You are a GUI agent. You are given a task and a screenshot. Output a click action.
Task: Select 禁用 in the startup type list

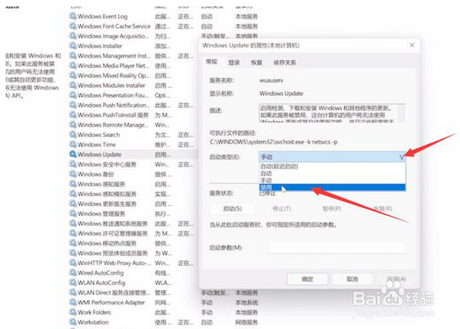point(332,187)
